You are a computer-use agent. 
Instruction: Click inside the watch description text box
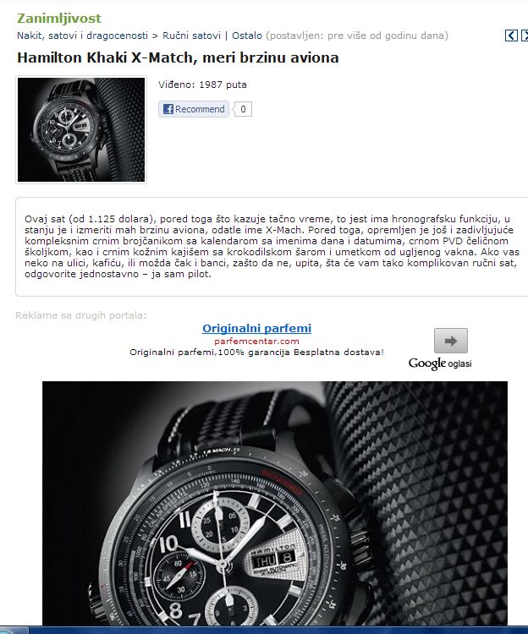point(272,247)
